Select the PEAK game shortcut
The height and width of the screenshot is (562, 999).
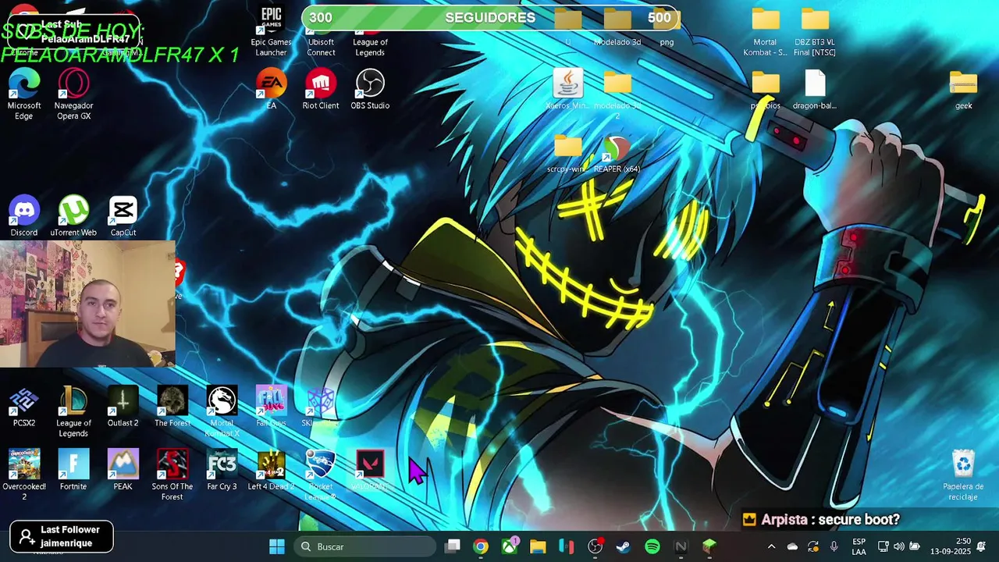coord(123,470)
